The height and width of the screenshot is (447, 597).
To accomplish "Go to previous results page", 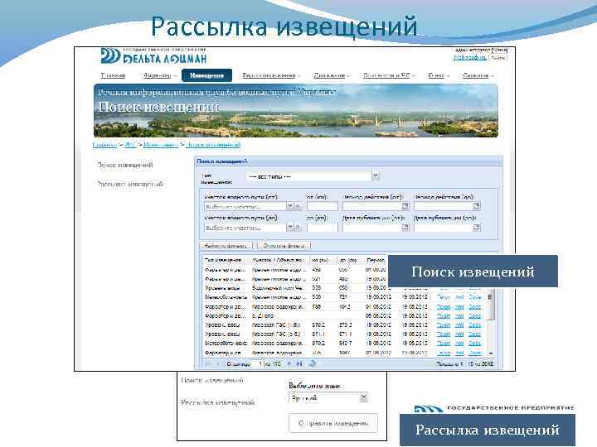I will click(218, 363).
